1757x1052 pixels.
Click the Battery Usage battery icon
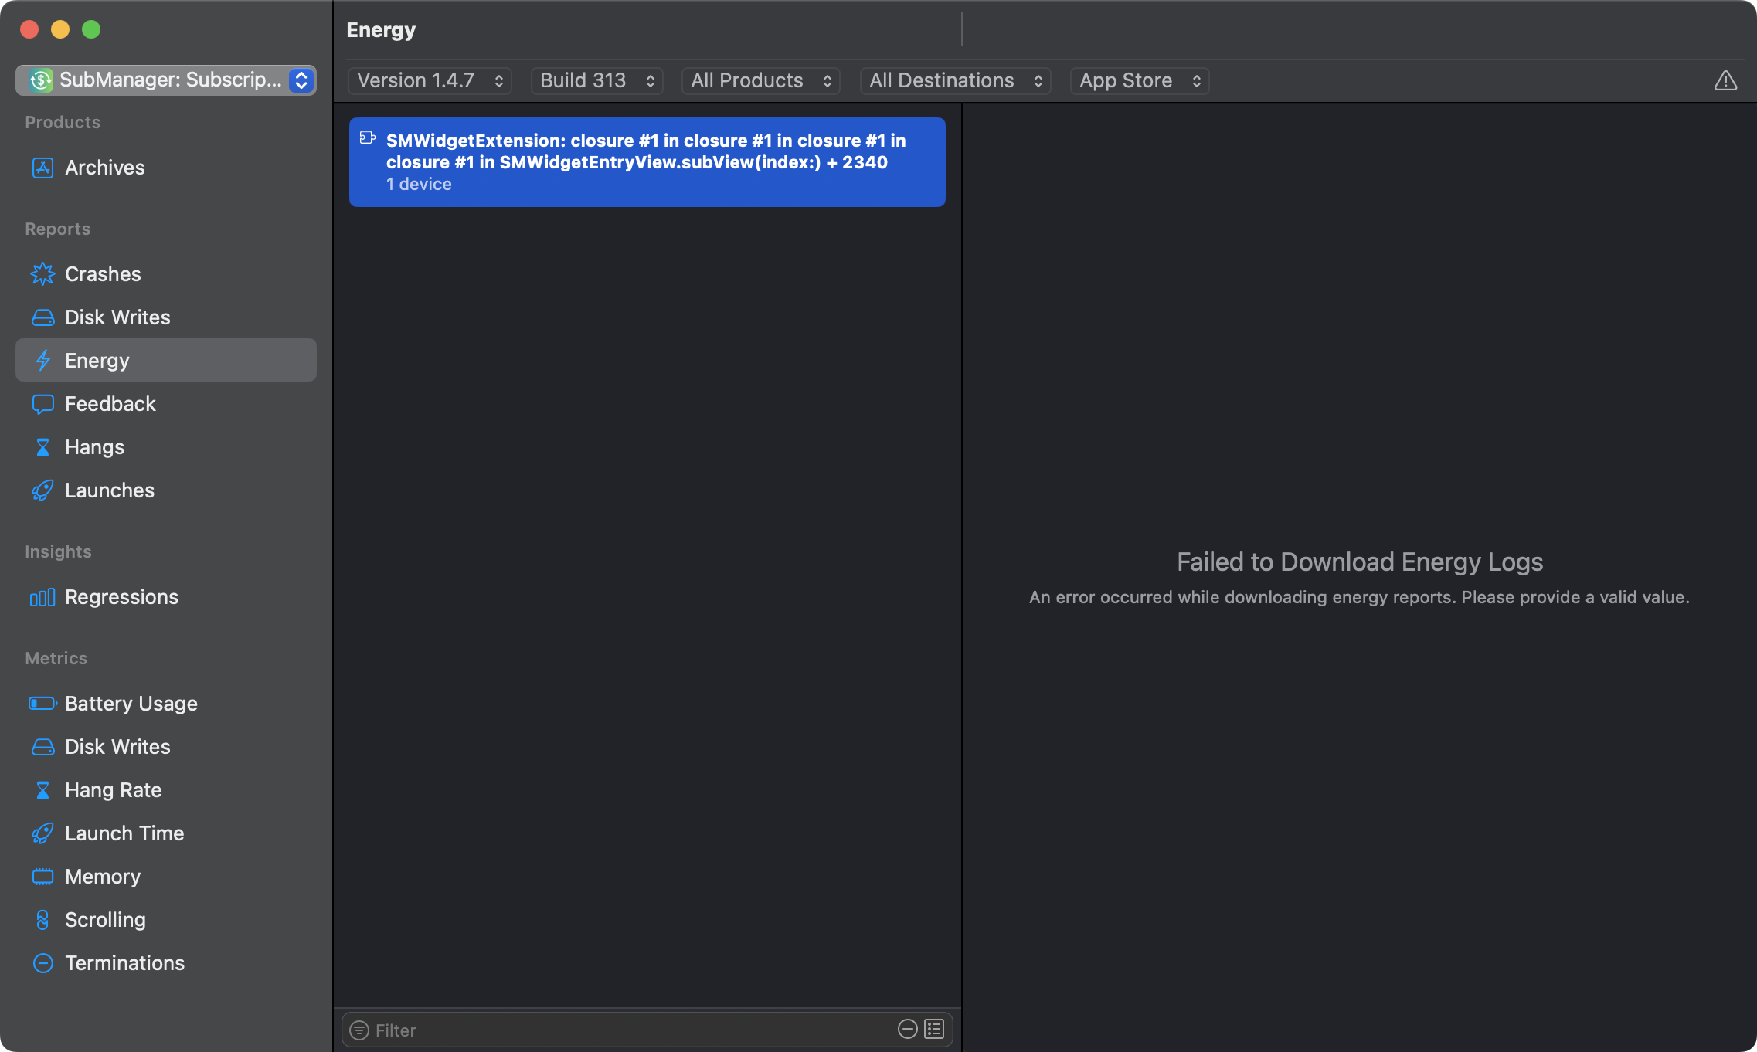[x=42, y=704]
